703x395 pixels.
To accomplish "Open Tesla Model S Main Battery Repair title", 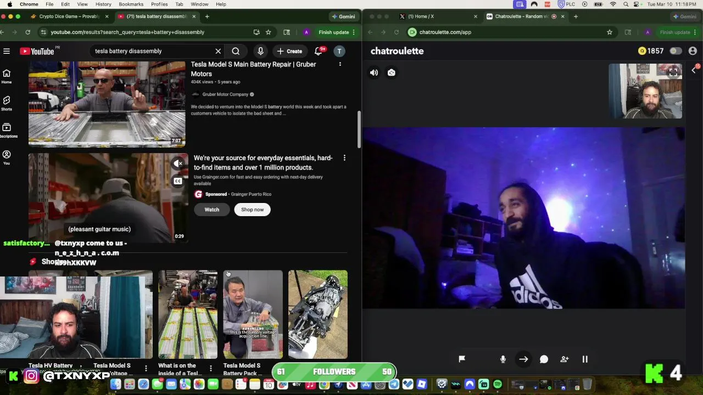I will tap(253, 69).
